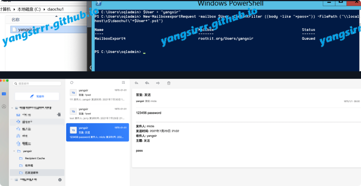Click the daochu1 breadcrumb in Explorer

coord(56,9)
